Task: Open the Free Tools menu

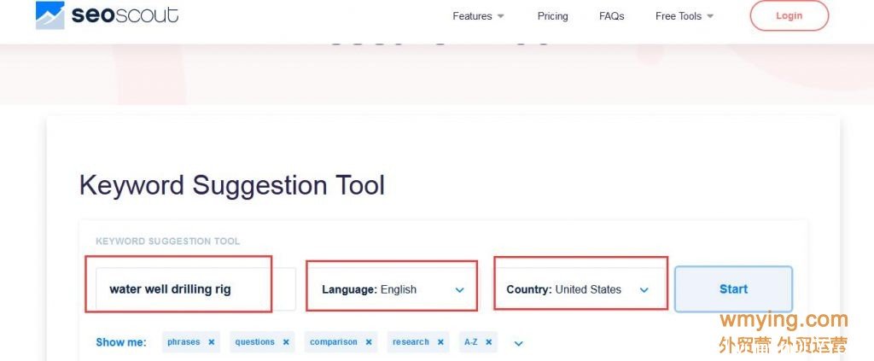Action: coord(684,16)
